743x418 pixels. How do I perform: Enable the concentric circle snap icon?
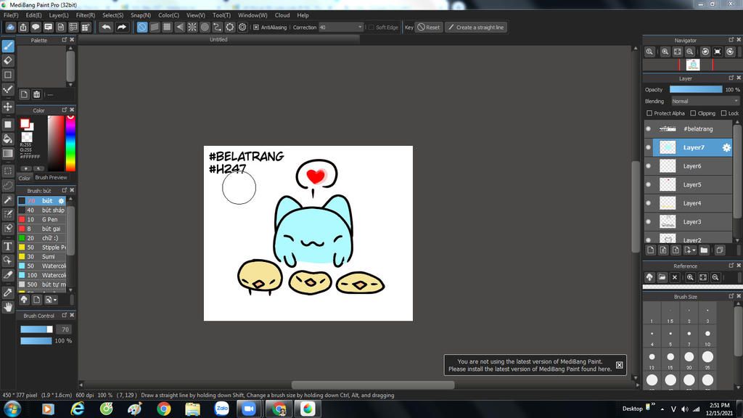205,27
